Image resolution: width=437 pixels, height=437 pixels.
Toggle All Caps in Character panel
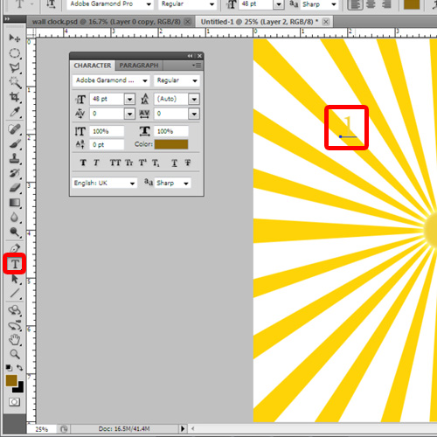coord(115,163)
